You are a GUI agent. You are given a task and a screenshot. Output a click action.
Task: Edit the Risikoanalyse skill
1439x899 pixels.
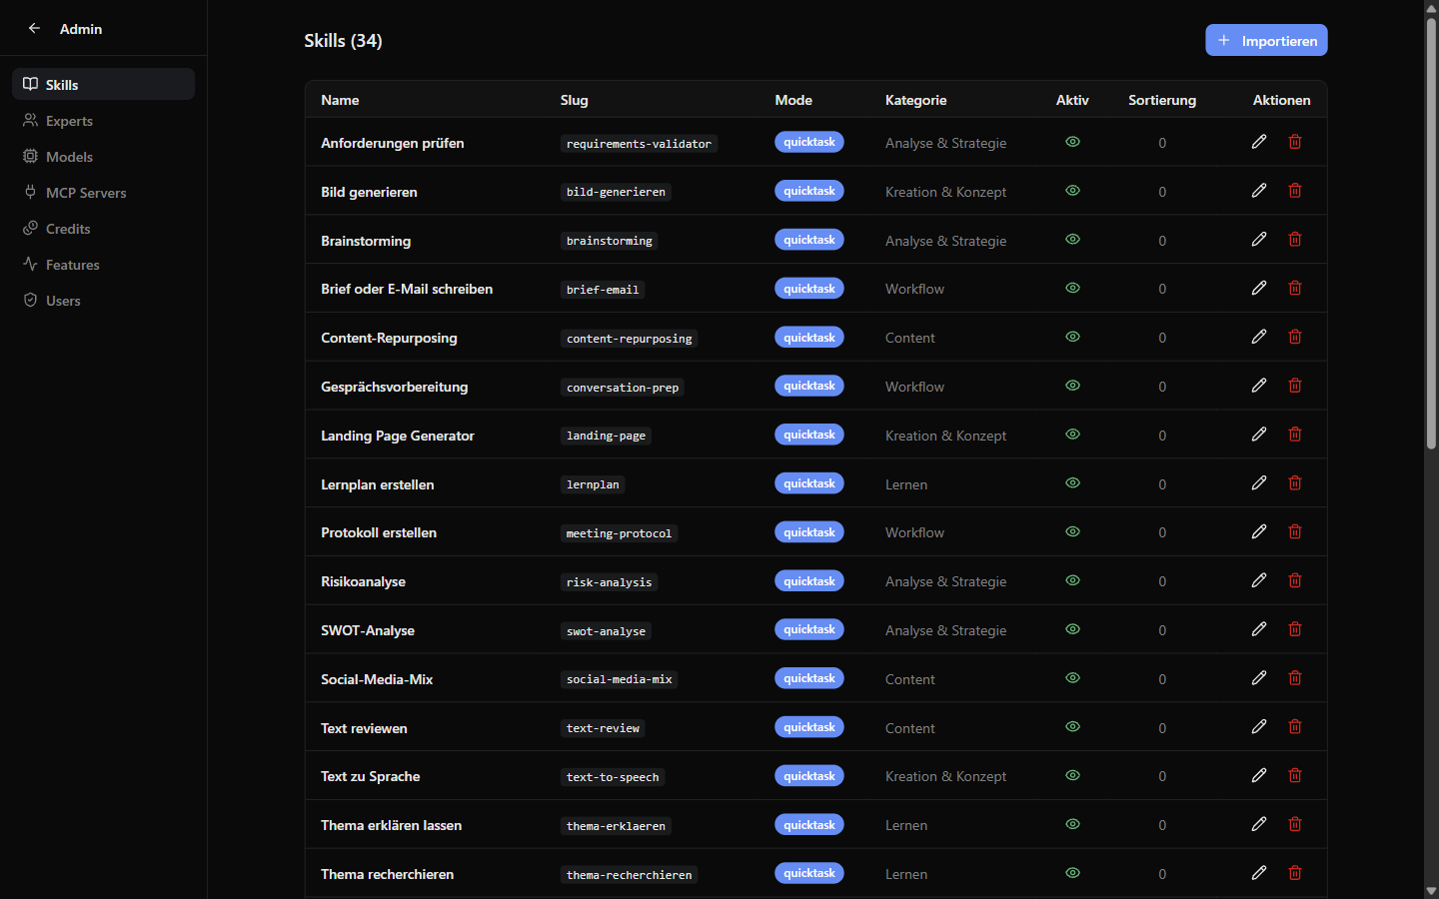pyautogui.click(x=1259, y=580)
